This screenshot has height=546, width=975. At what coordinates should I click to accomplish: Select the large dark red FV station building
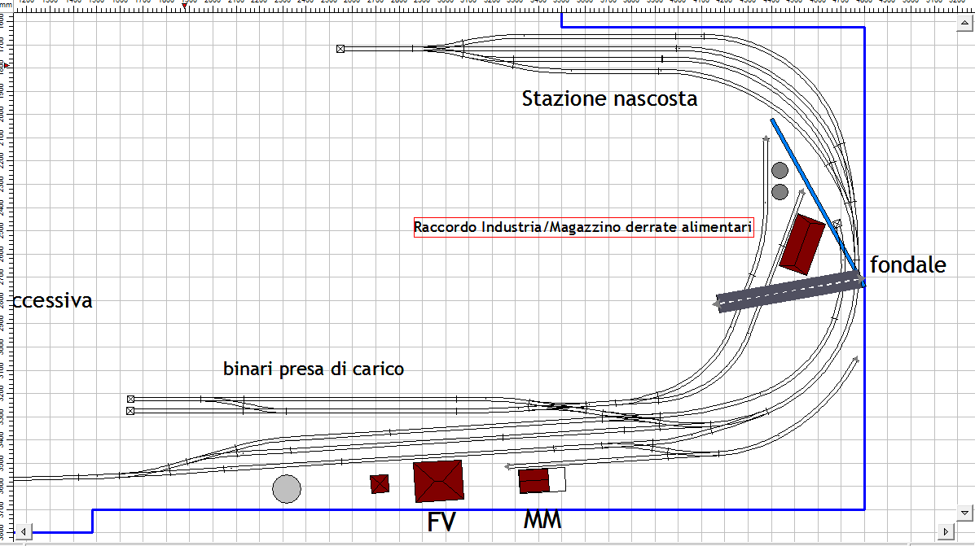[438, 481]
